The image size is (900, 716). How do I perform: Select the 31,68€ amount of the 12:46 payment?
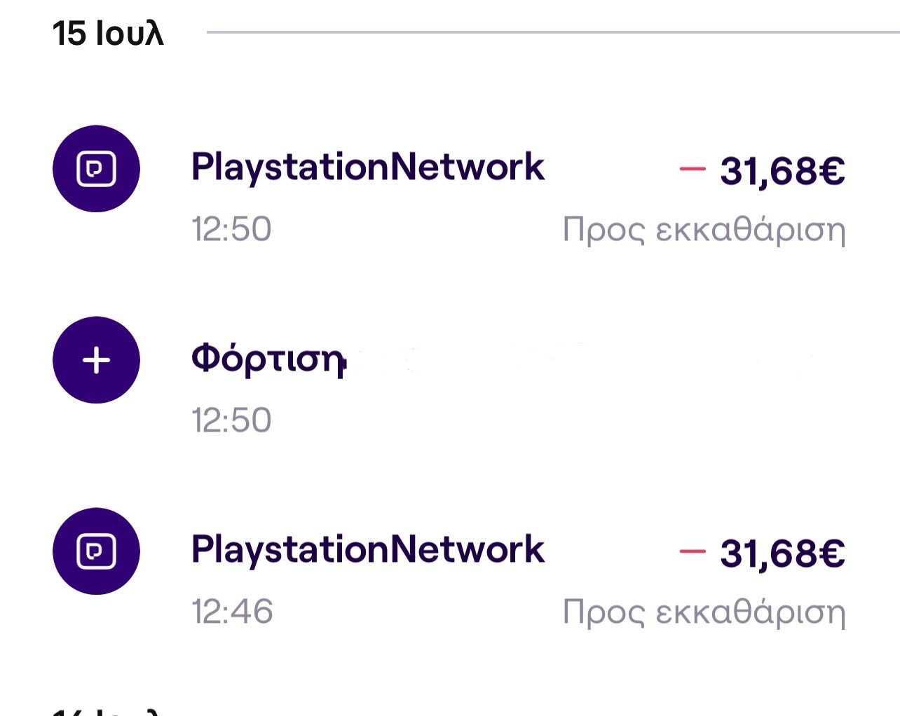(782, 553)
